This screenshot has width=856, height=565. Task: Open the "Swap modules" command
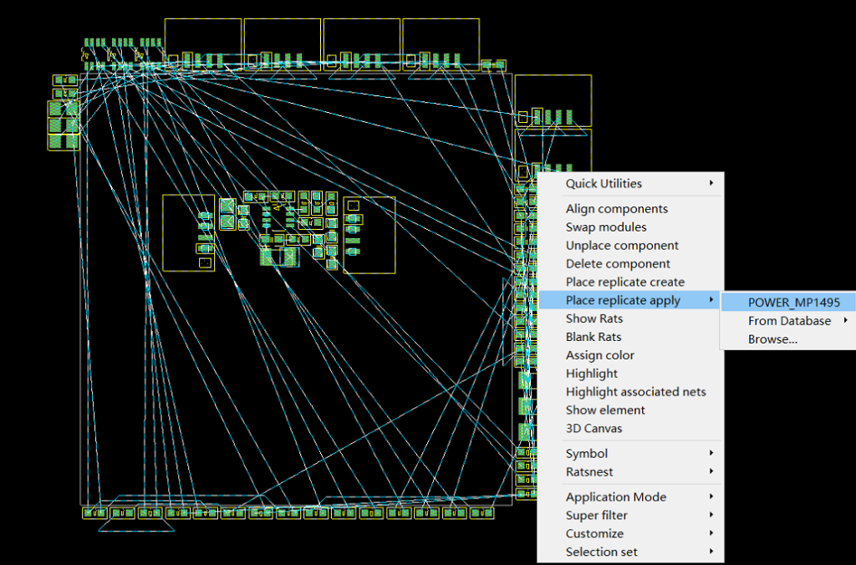[606, 227]
